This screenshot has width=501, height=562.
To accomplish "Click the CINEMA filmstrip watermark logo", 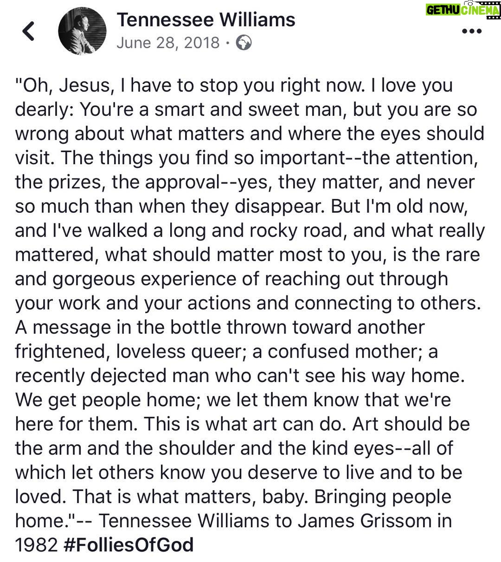I will tap(480, 10).
